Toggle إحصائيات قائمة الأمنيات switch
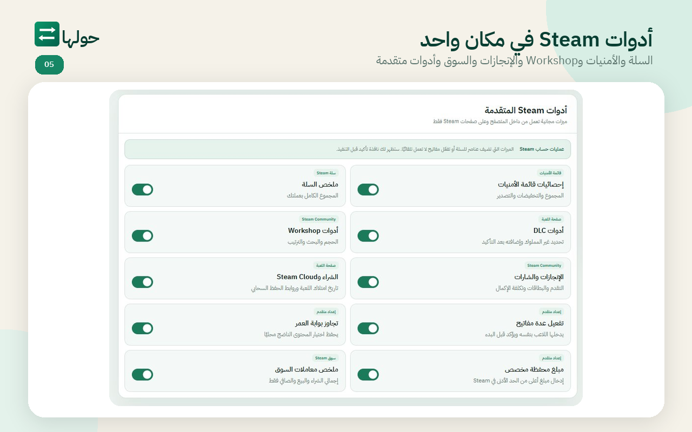Viewport: 692px width, 432px height. (x=368, y=190)
